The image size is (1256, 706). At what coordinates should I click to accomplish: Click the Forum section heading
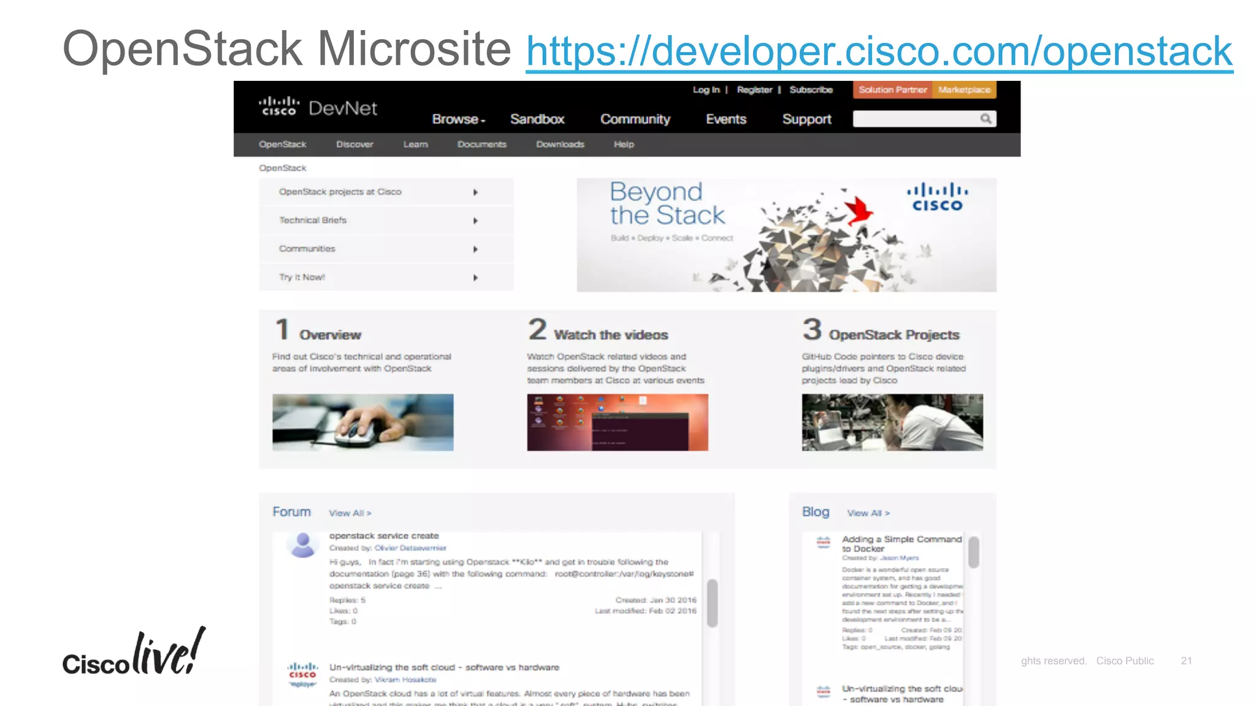[x=291, y=512]
